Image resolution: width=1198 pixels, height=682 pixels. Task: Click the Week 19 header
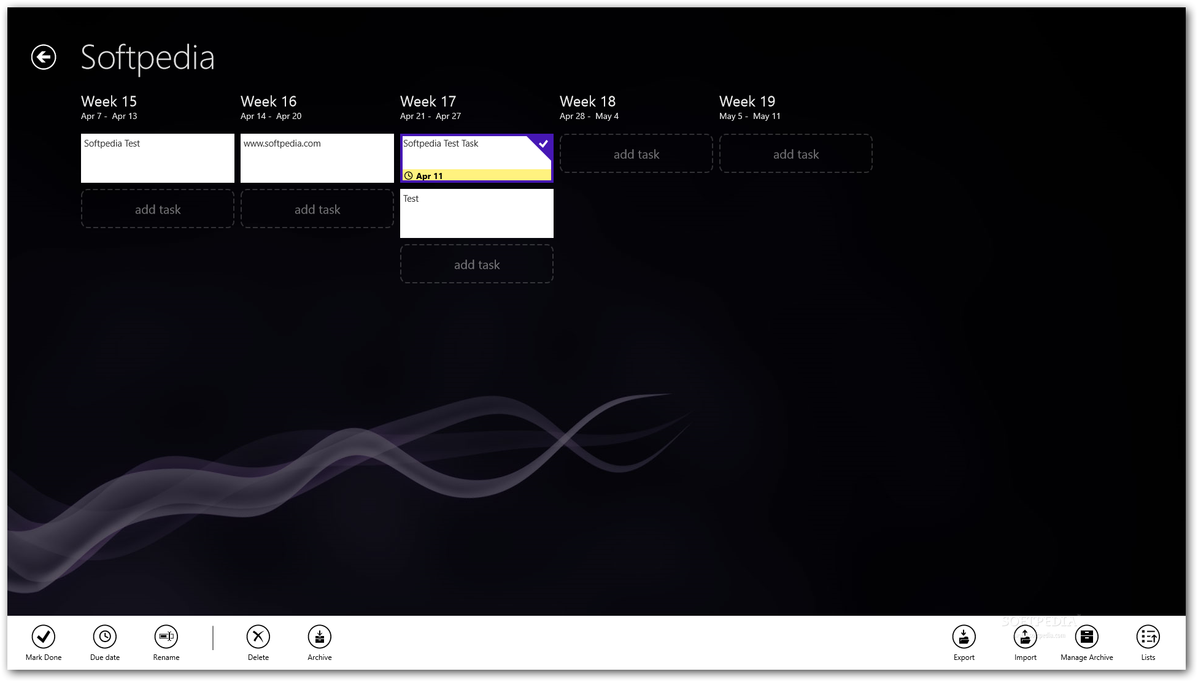748,101
